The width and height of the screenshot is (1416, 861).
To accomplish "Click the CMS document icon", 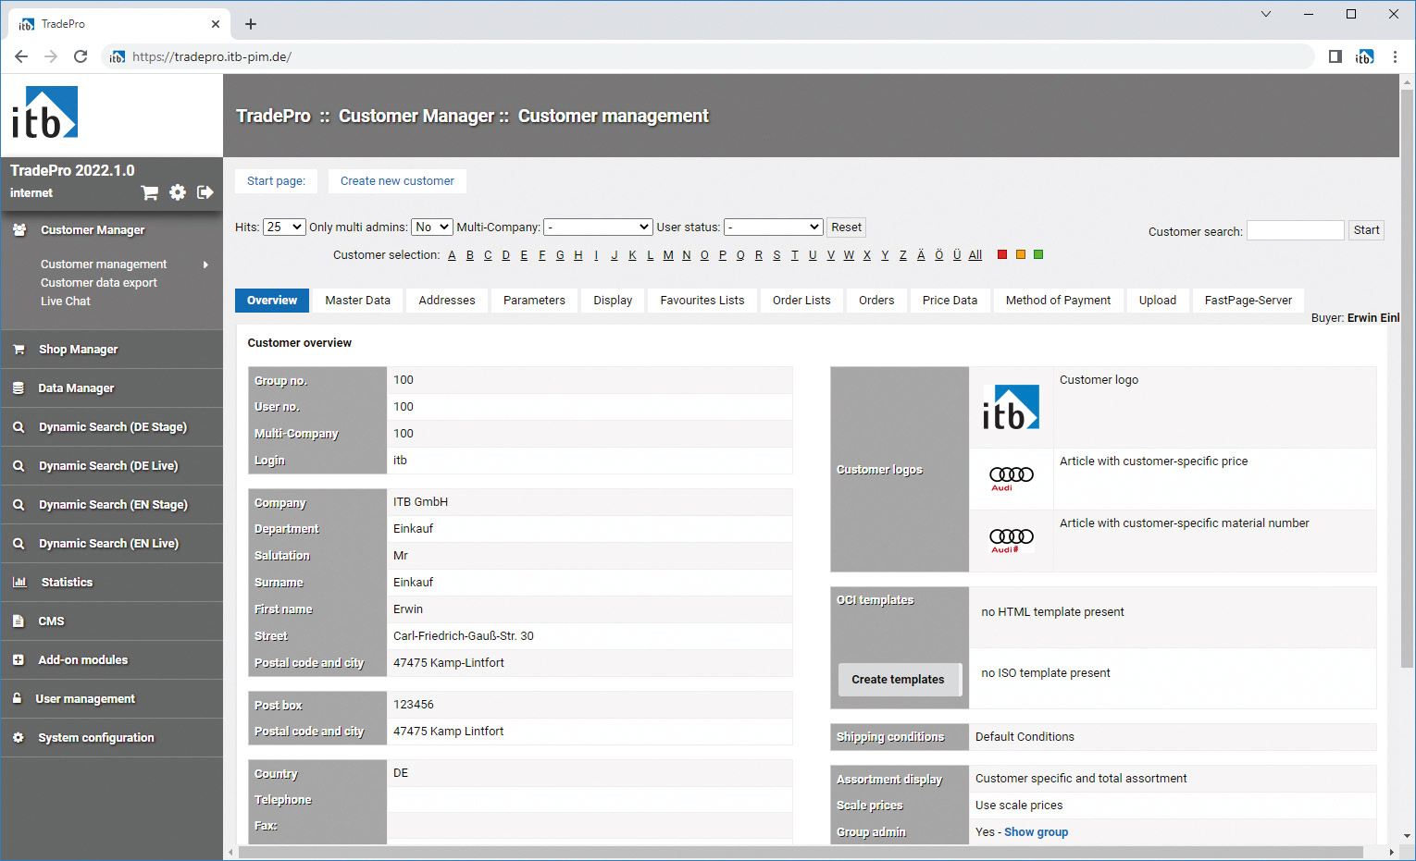I will point(19,621).
